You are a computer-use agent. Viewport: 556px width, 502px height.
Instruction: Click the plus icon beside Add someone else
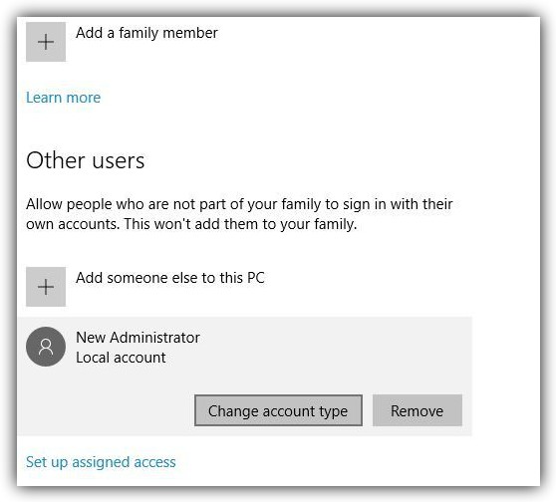tap(46, 287)
